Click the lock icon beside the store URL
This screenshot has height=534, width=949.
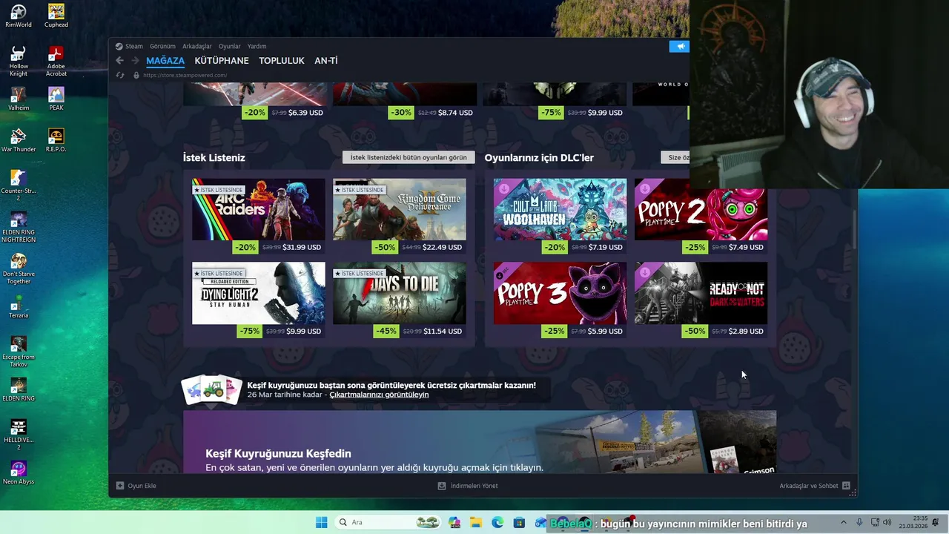[x=136, y=75]
